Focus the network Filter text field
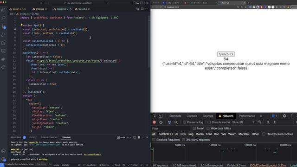Screen dimensions: 297x167 (x=170, y=128)
